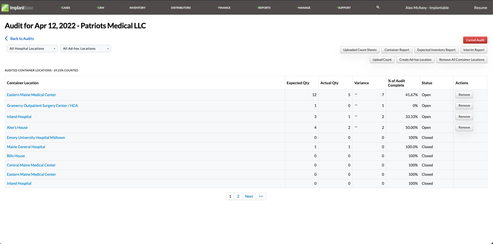
Task: Click the ImplantBase logo
Action: (x=17, y=8)
